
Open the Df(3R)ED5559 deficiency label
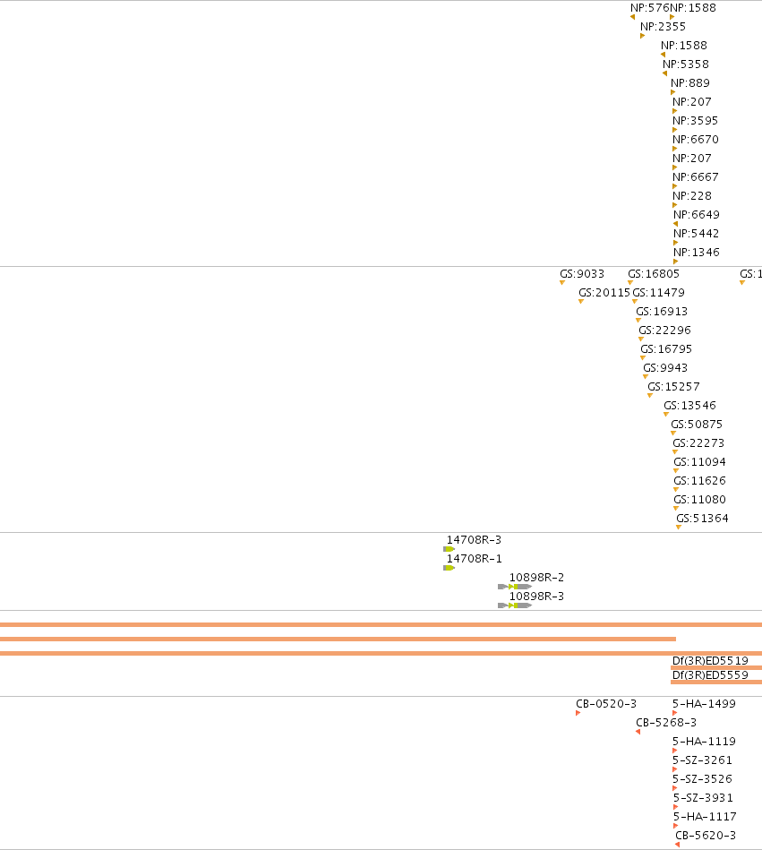coord(710,675)
